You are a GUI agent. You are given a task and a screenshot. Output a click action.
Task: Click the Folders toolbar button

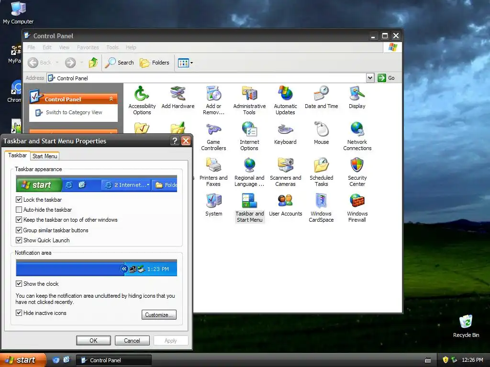(x=155, y=63)
